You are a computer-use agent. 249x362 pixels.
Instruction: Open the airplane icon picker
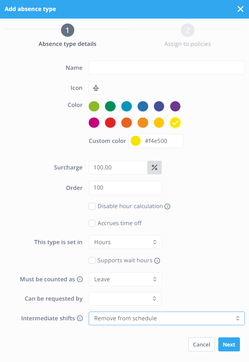(x=96, y=88)
